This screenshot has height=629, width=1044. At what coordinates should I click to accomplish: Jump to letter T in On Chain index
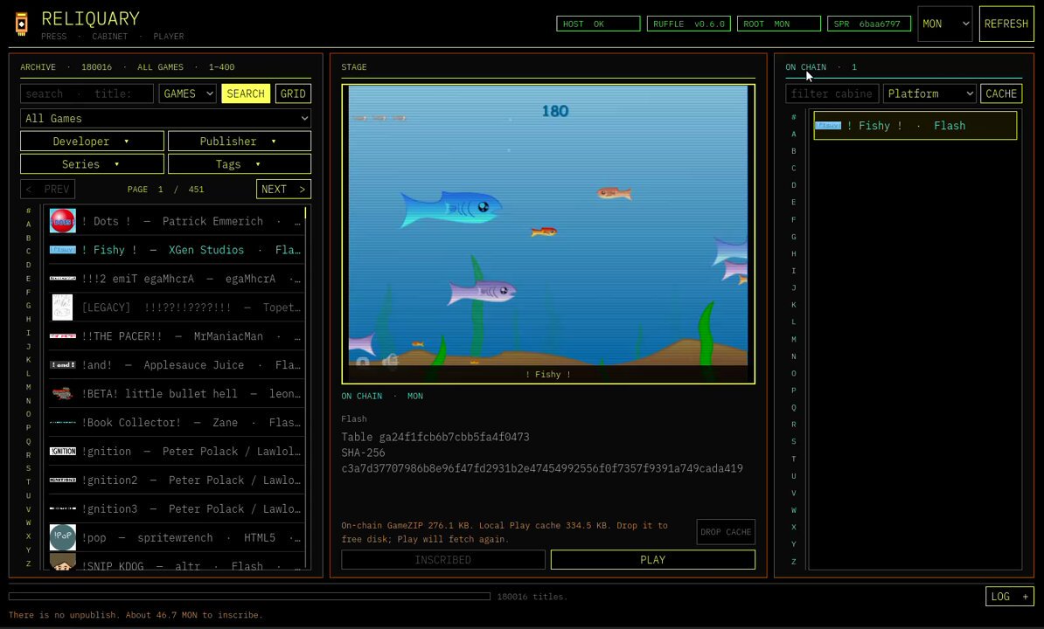point(794,459)
